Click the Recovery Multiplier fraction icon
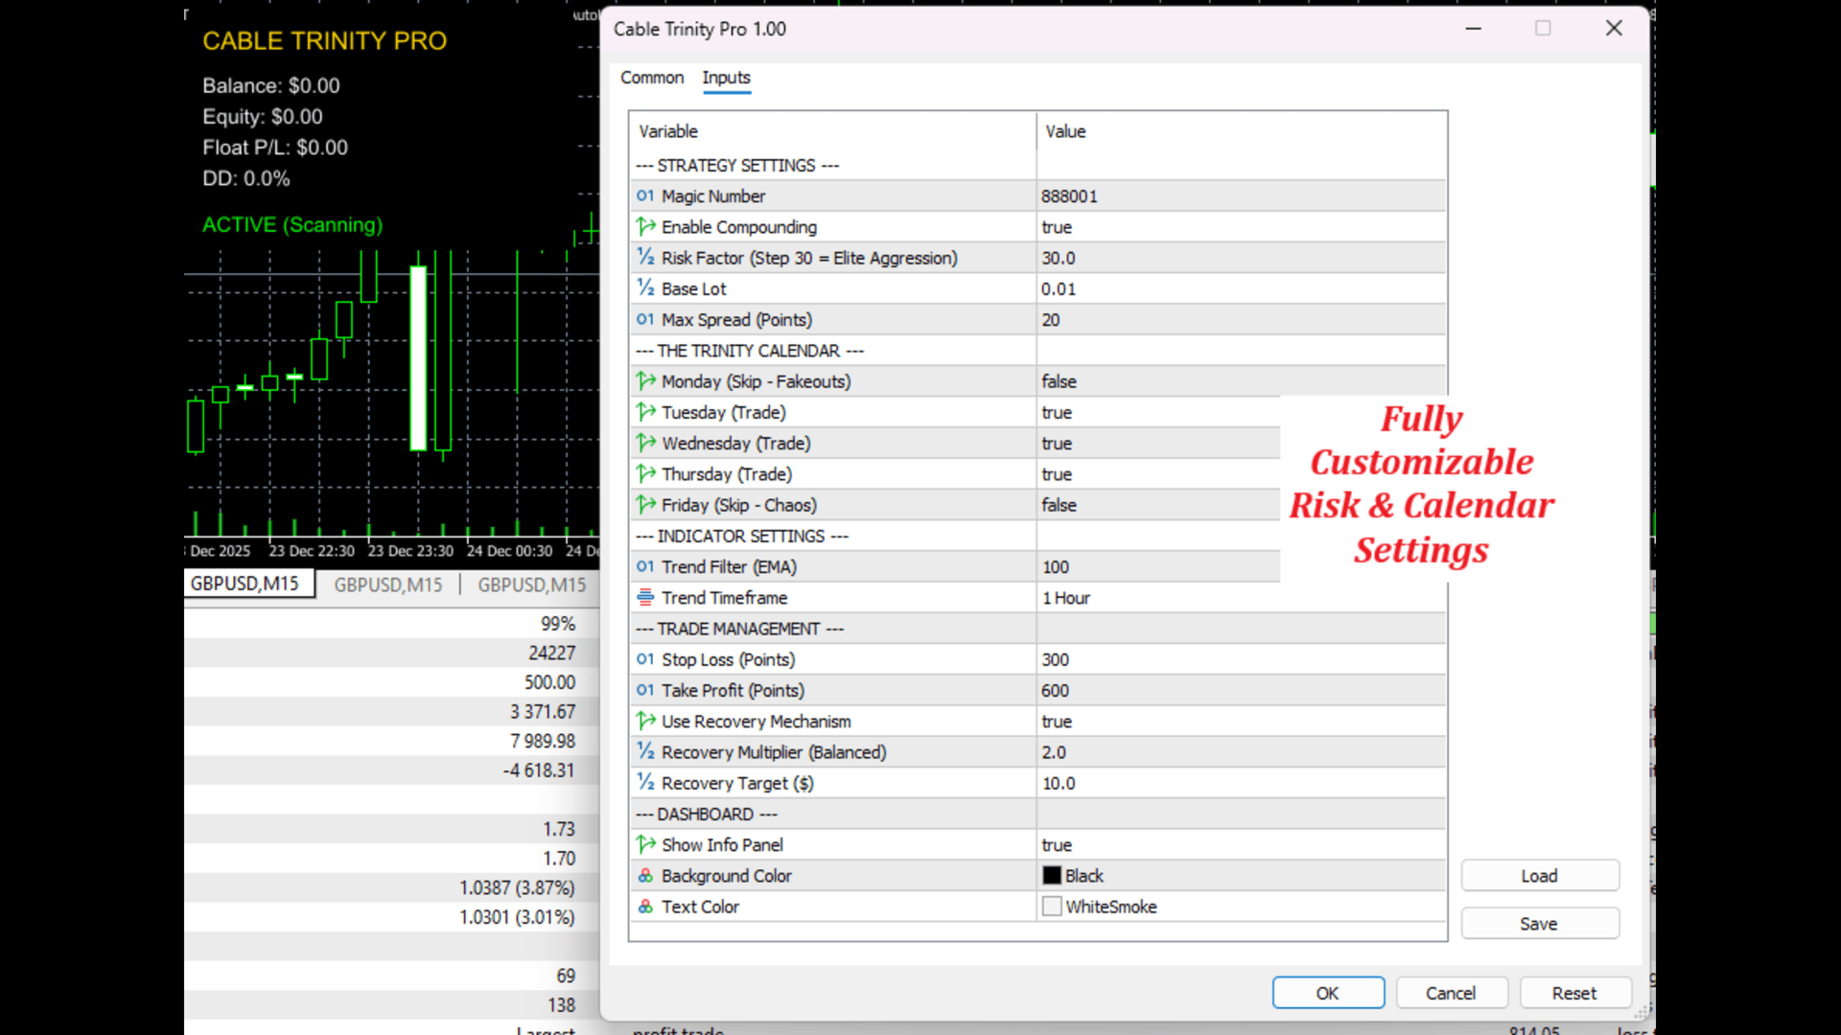 point(645,752)
